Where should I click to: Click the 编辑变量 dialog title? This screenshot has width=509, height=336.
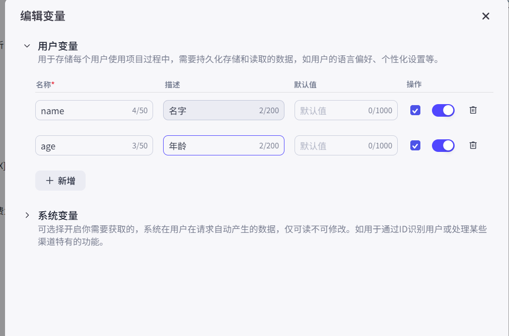[x=43, y=16]
